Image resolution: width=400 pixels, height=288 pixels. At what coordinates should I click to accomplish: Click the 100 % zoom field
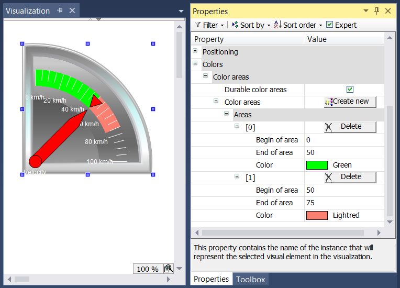[148, 269]
